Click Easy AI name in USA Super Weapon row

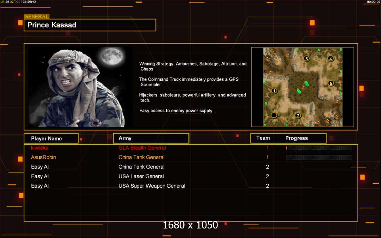click(40, 186)
